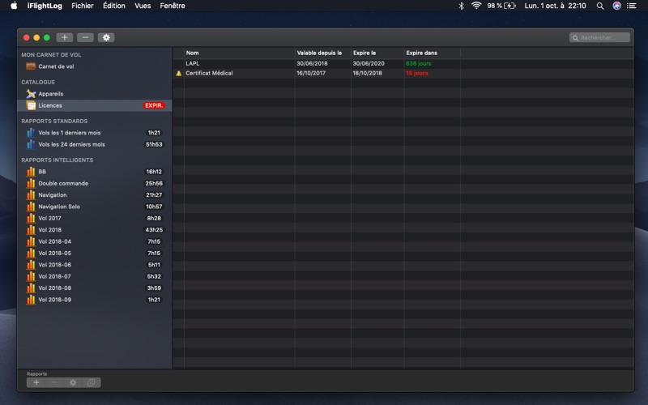Select the Certificat Médical row
This screenshot has width=648, height=405.
coord(403,73)
